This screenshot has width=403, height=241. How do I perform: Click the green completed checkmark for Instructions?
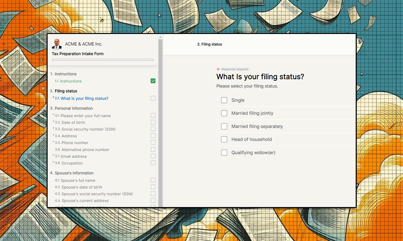coord(153,81)
